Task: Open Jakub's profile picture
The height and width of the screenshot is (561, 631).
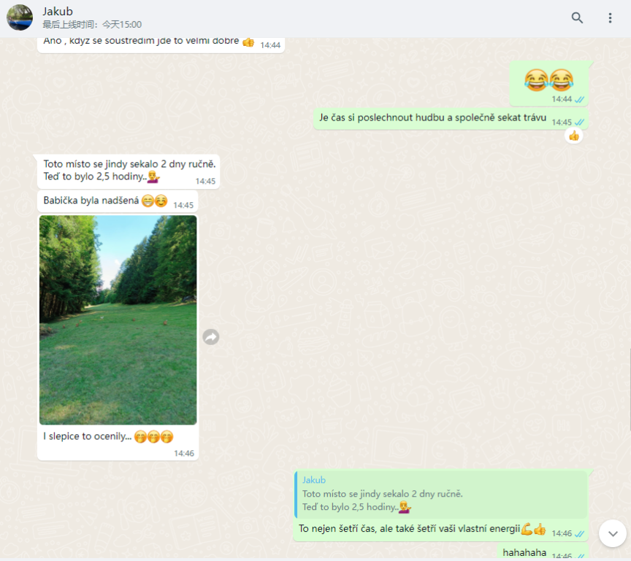Action: click(x=19, y=18)
